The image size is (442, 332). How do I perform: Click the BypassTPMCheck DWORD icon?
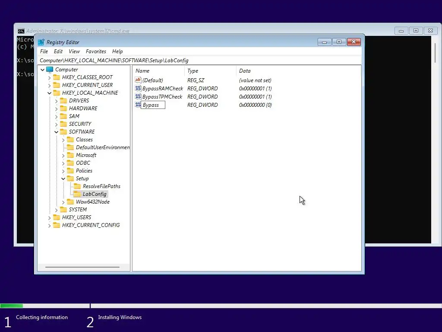(138, 96)
